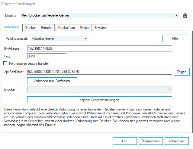The height and width of the screenshot is (149, 193).
Task: Delete printer with the trash can icon
Action: [185, 16]
